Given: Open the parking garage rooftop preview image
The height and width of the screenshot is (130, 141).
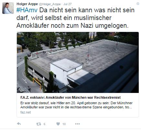Looking at the screenshot, I should tap(78, 62).
